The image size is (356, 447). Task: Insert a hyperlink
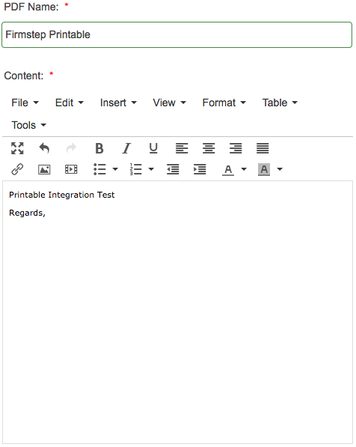[x=17, y=169]
